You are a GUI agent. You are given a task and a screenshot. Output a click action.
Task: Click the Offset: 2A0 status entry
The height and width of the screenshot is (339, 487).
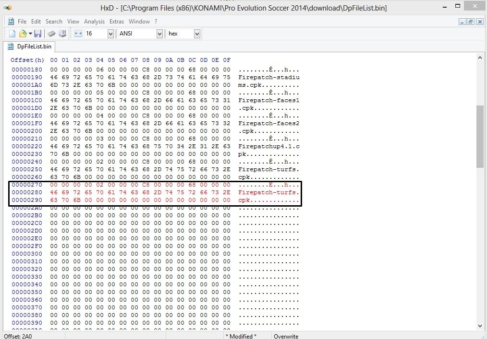click(18, 336)
